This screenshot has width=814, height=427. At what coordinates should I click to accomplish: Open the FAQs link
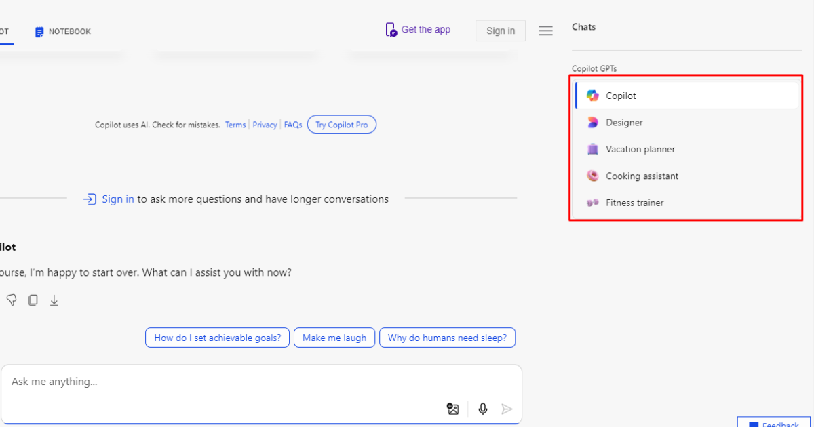point(293,125)
